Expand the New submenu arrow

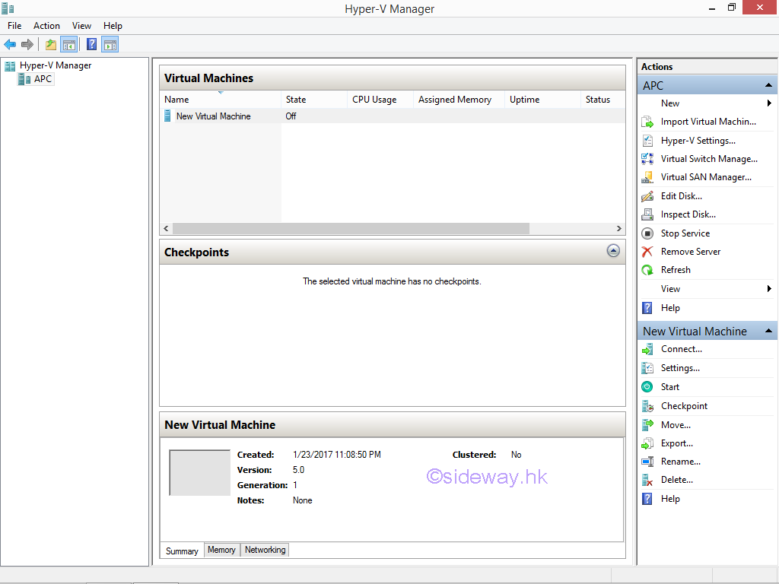click(x=769, y=103)
